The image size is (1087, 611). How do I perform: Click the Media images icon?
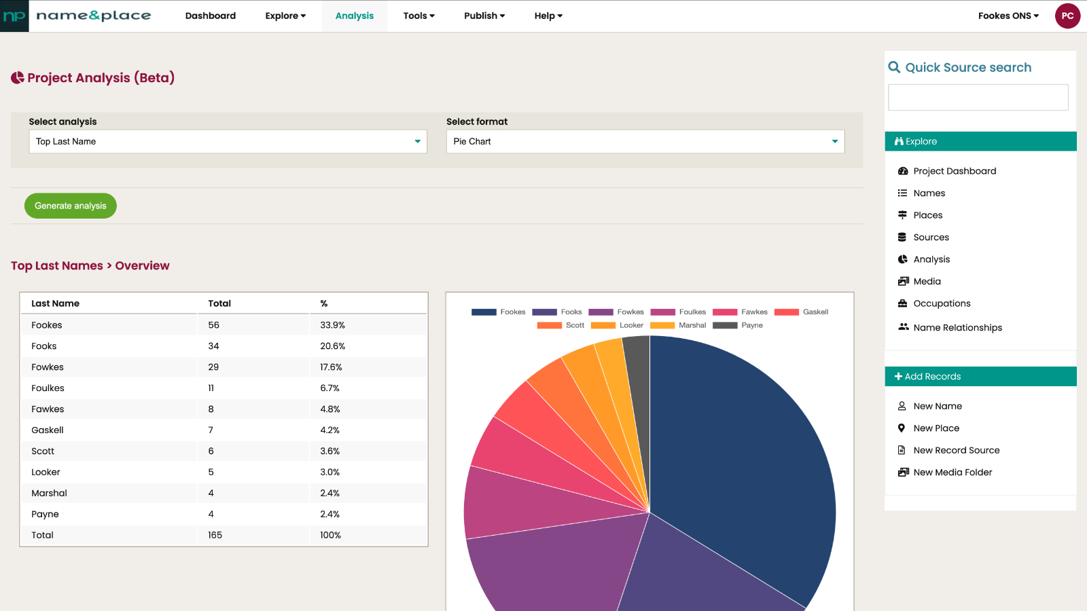tap(903, 281)
